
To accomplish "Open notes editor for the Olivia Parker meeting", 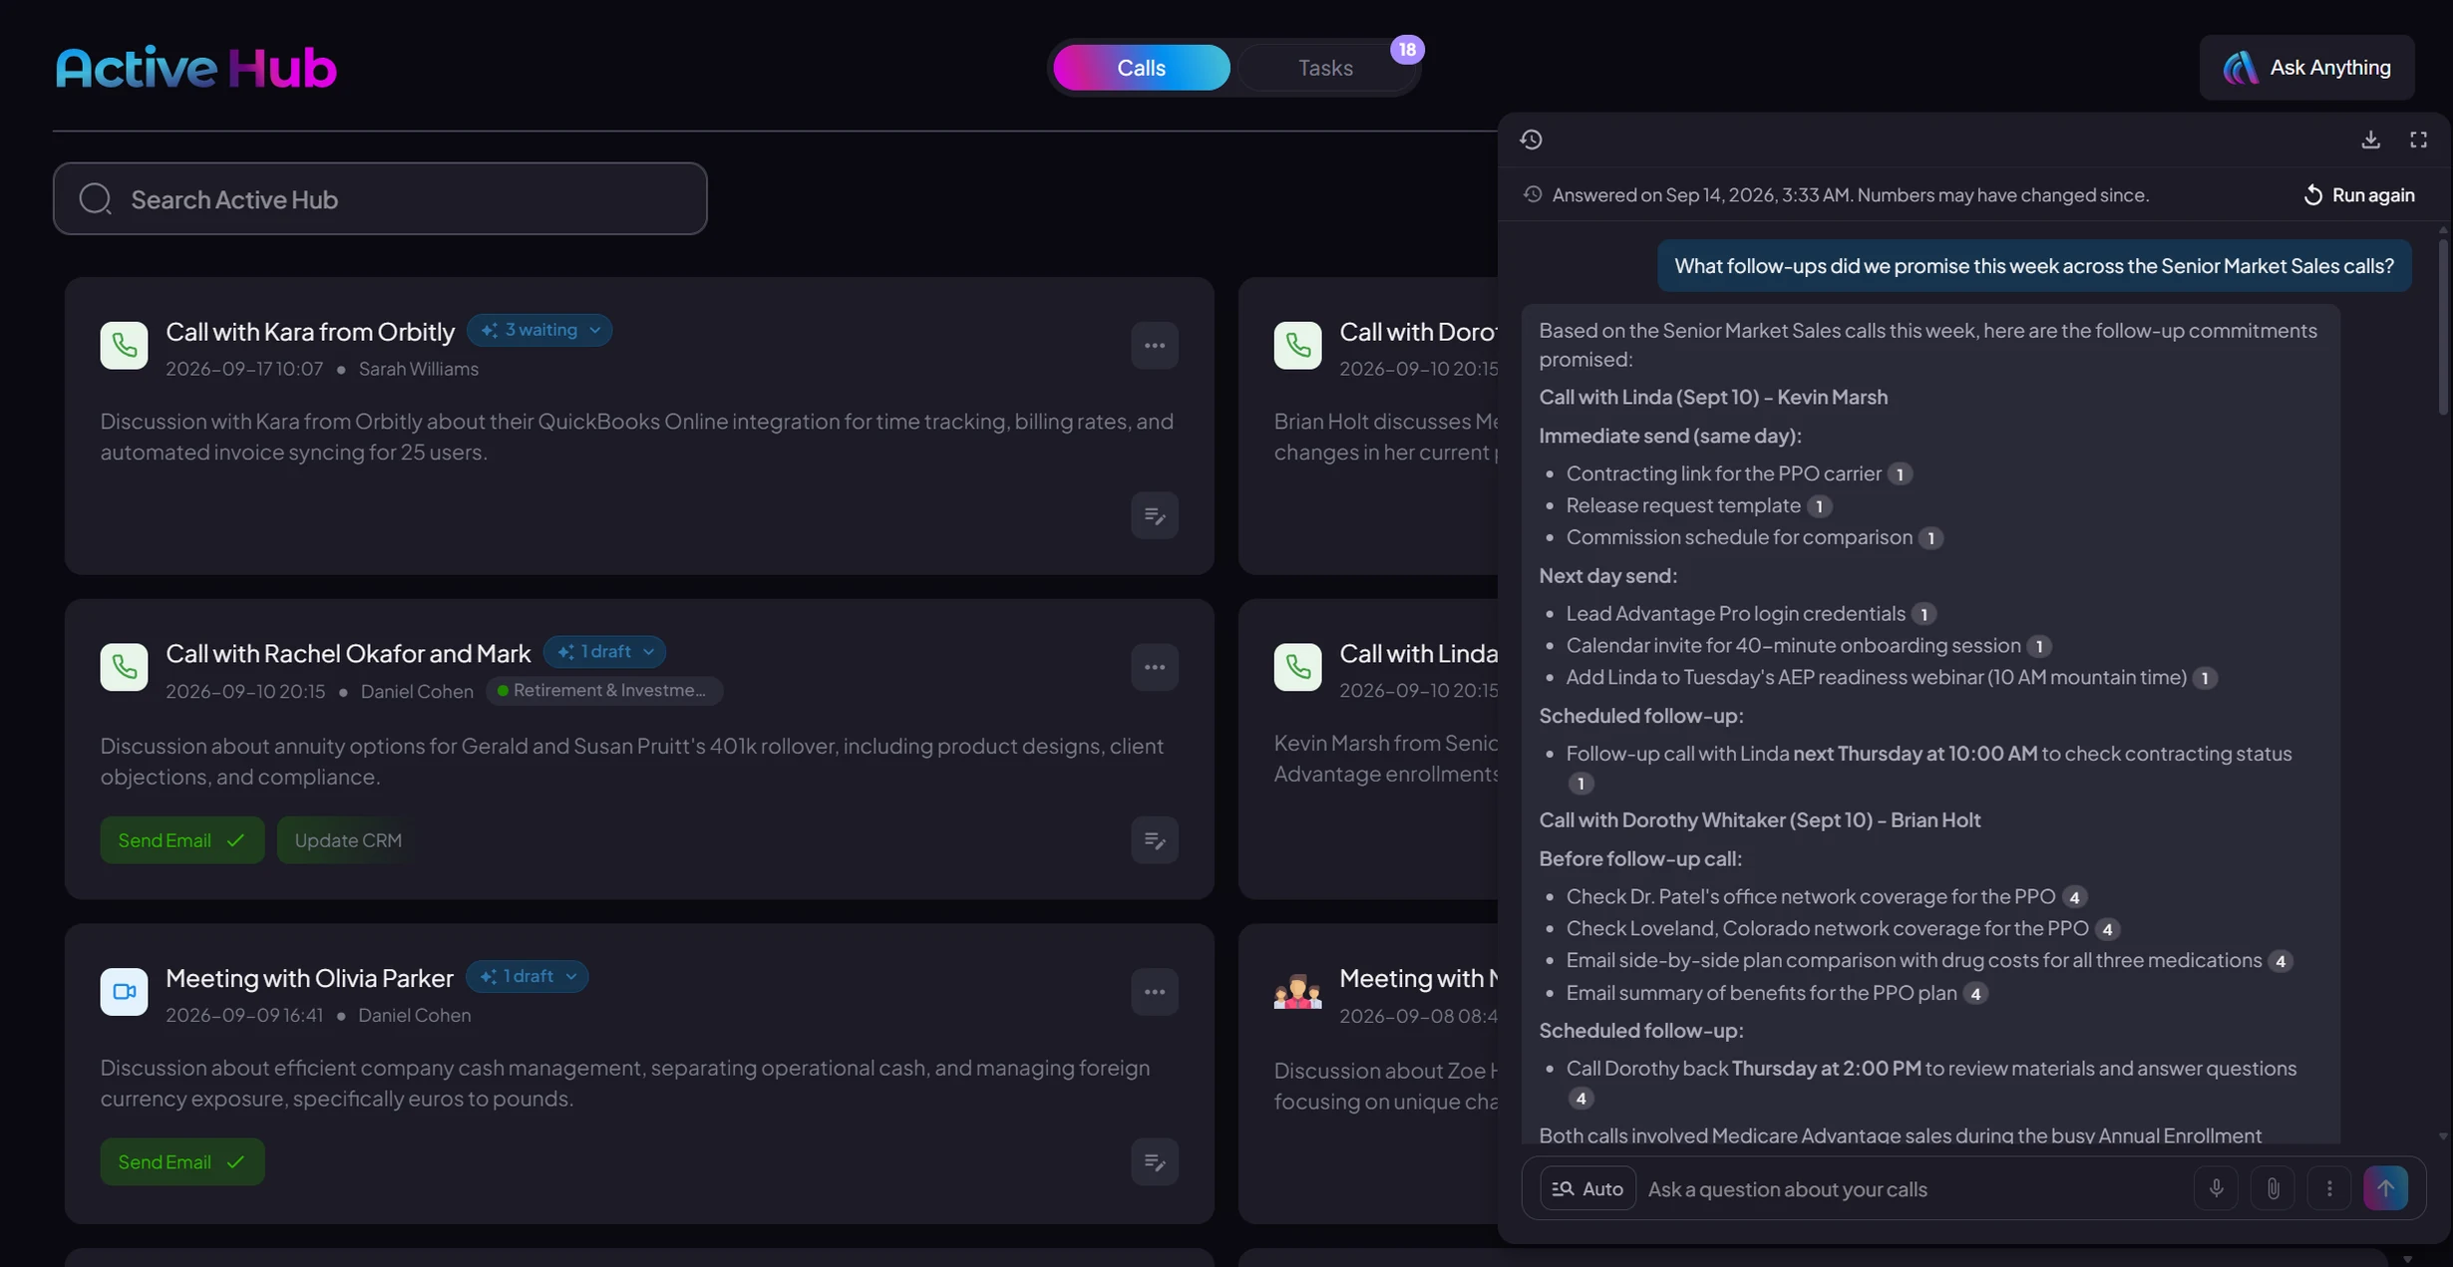I will click(1155, 1162).
